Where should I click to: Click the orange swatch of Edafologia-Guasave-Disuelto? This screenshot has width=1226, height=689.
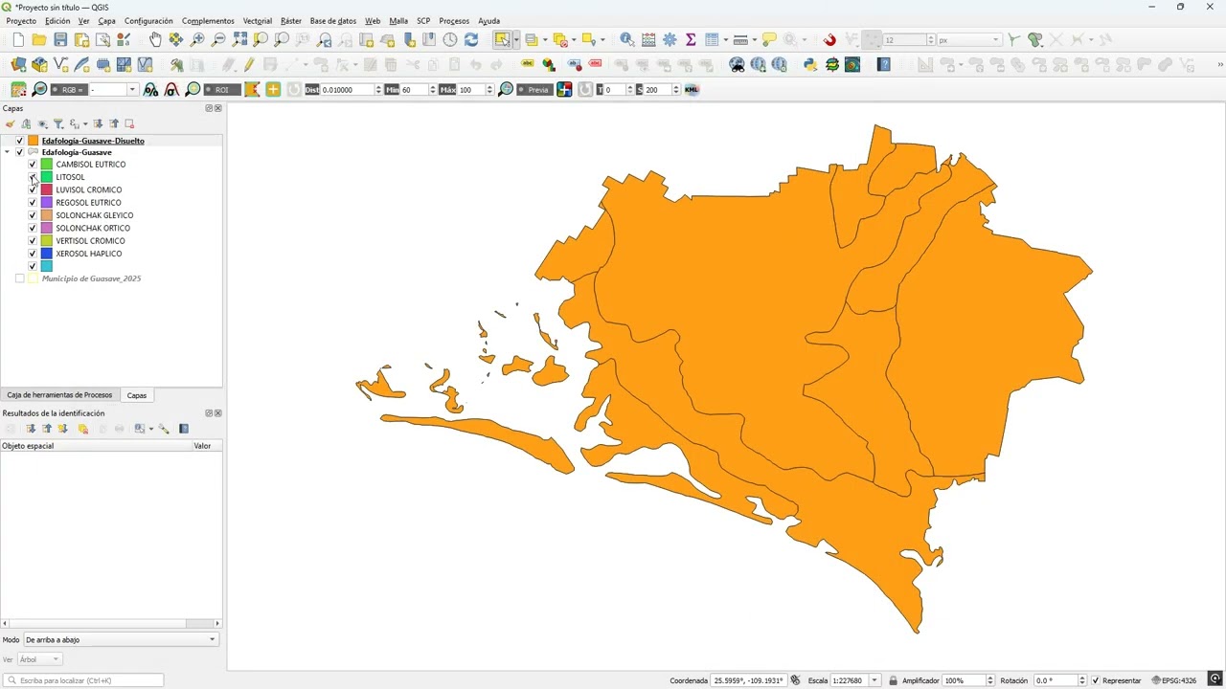click(33, 141)
